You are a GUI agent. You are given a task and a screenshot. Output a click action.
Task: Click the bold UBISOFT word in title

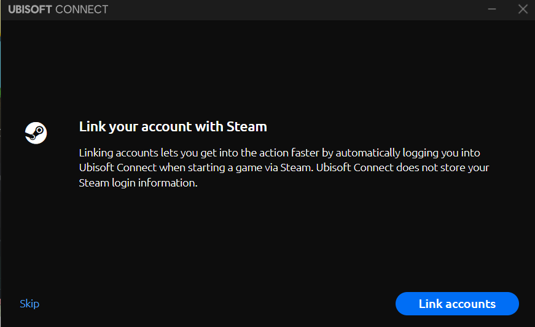[30, 10]
